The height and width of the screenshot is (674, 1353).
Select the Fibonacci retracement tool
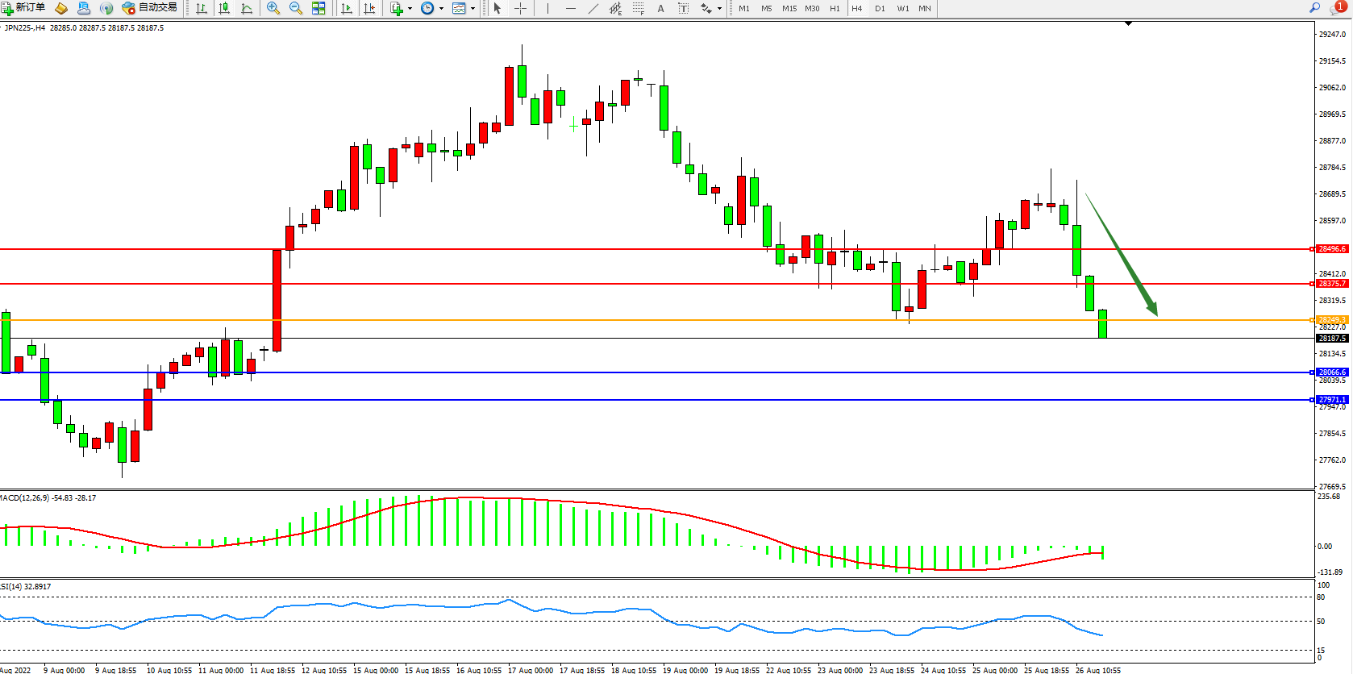638,8
